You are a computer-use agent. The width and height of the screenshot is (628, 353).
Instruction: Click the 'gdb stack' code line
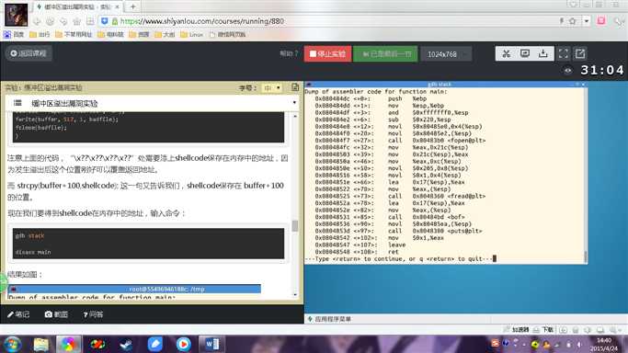pyautogui.click(x=29, y=235)
